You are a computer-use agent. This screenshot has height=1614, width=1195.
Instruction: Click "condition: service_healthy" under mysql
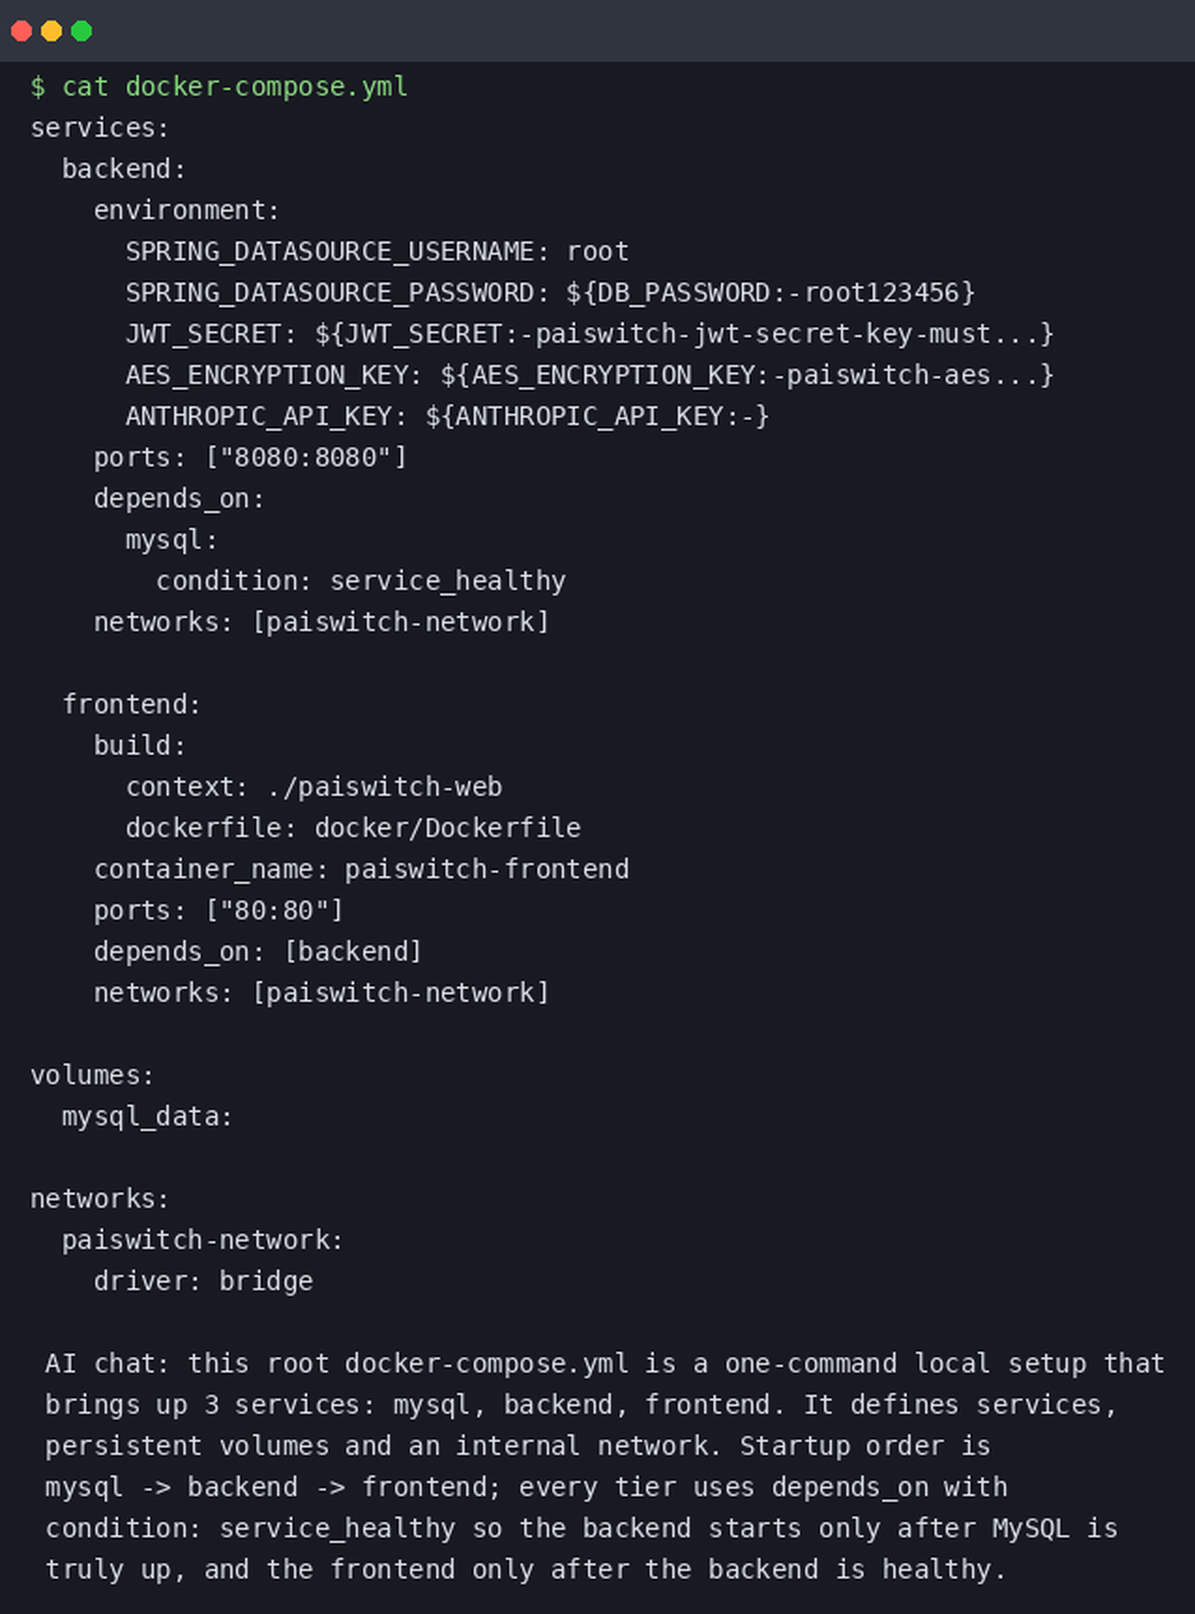click(361, 580)
